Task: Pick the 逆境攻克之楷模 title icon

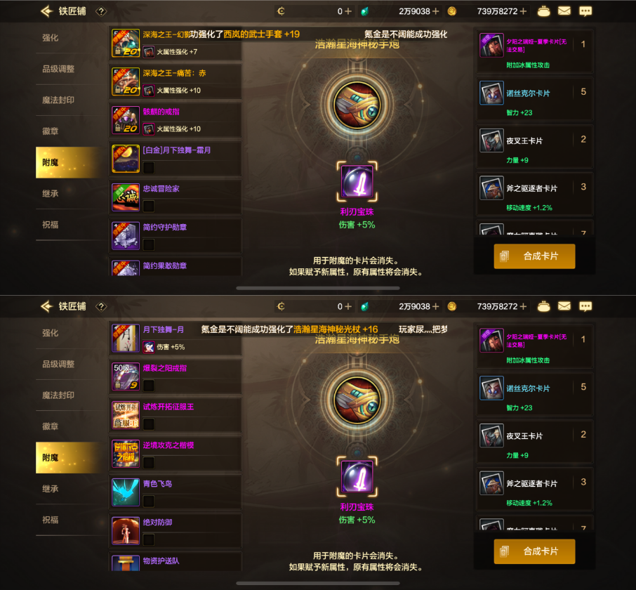Action: point(126,454)
